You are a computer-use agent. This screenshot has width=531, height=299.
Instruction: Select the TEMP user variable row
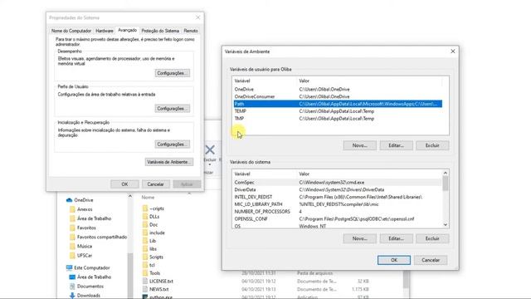click(x=338, y=111)
